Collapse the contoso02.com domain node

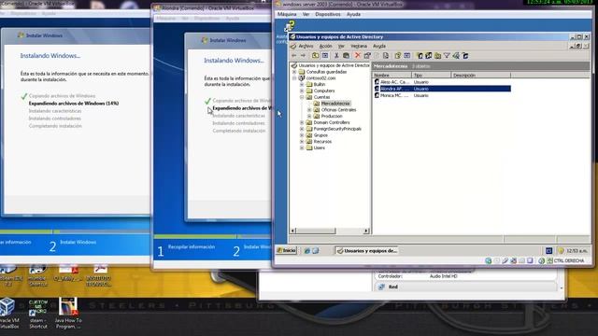[x=294, y=78]
